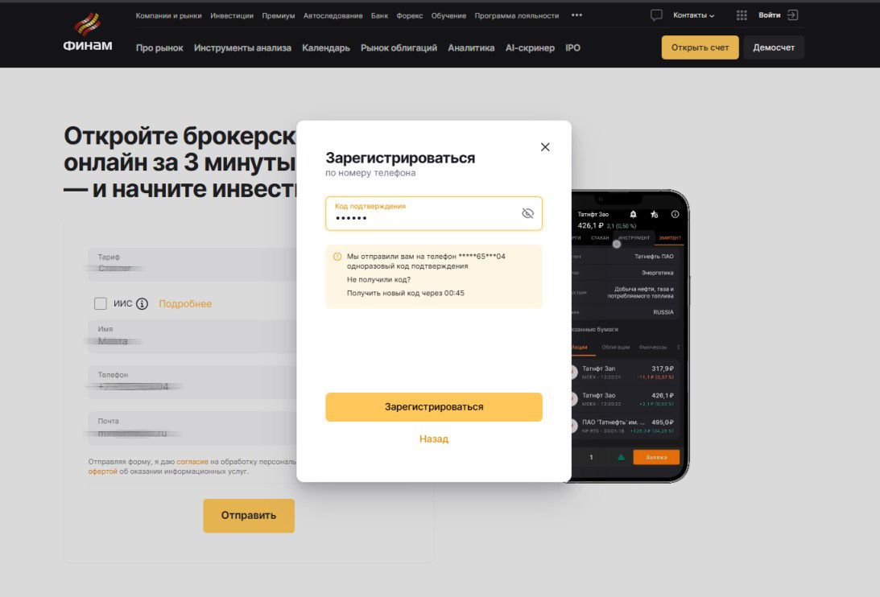This screenshot has width=880, height=597.
Task: Click the ИИС info circle icon
Action: 142,303
